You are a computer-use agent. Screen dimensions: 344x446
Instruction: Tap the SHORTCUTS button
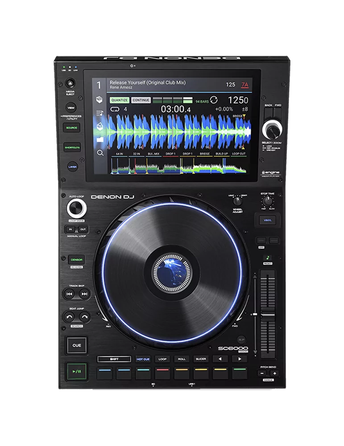(x=72, y=147)
